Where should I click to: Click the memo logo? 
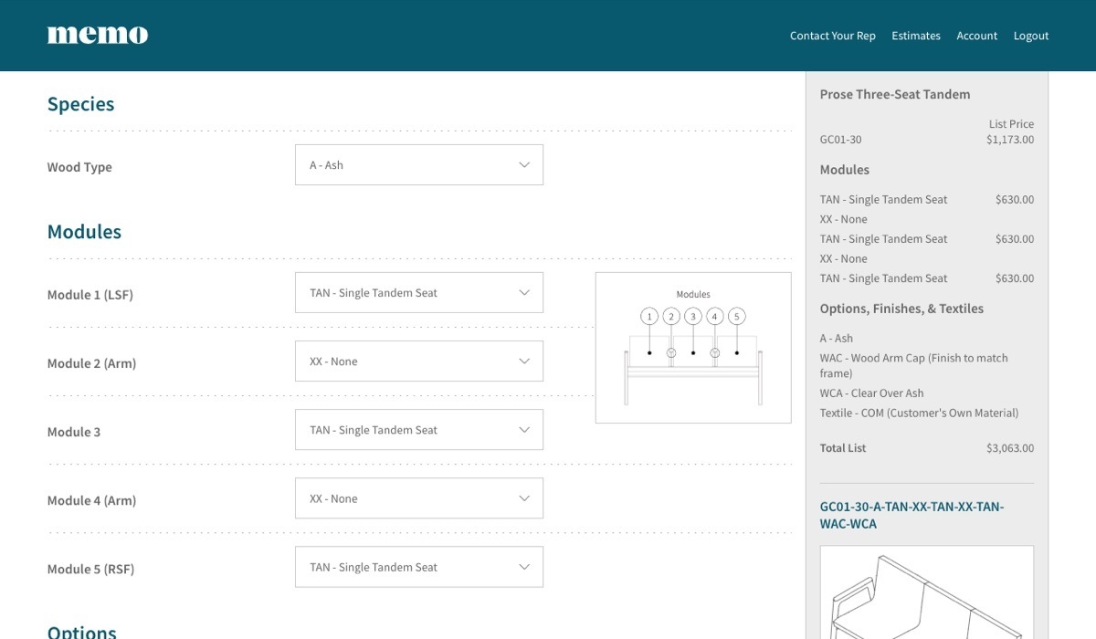98,35
